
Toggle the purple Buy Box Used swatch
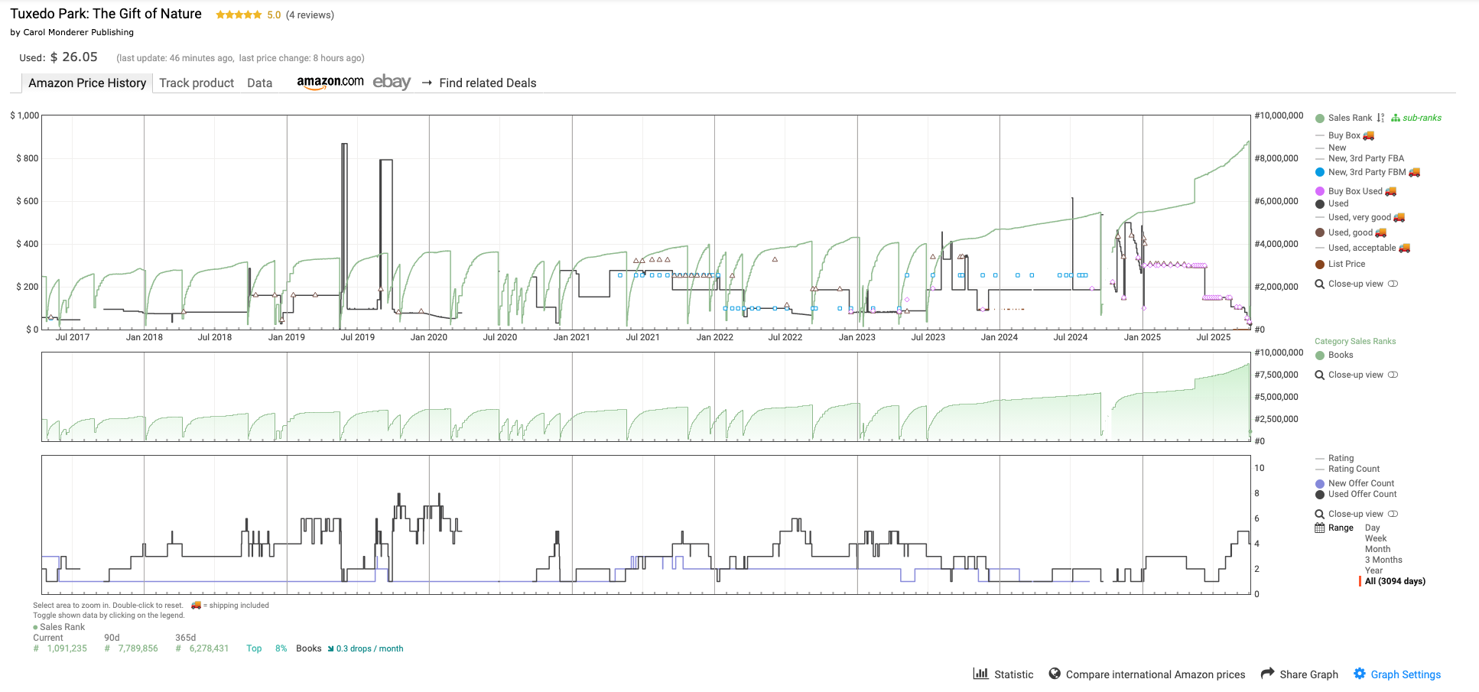(x=1320, y=191)
